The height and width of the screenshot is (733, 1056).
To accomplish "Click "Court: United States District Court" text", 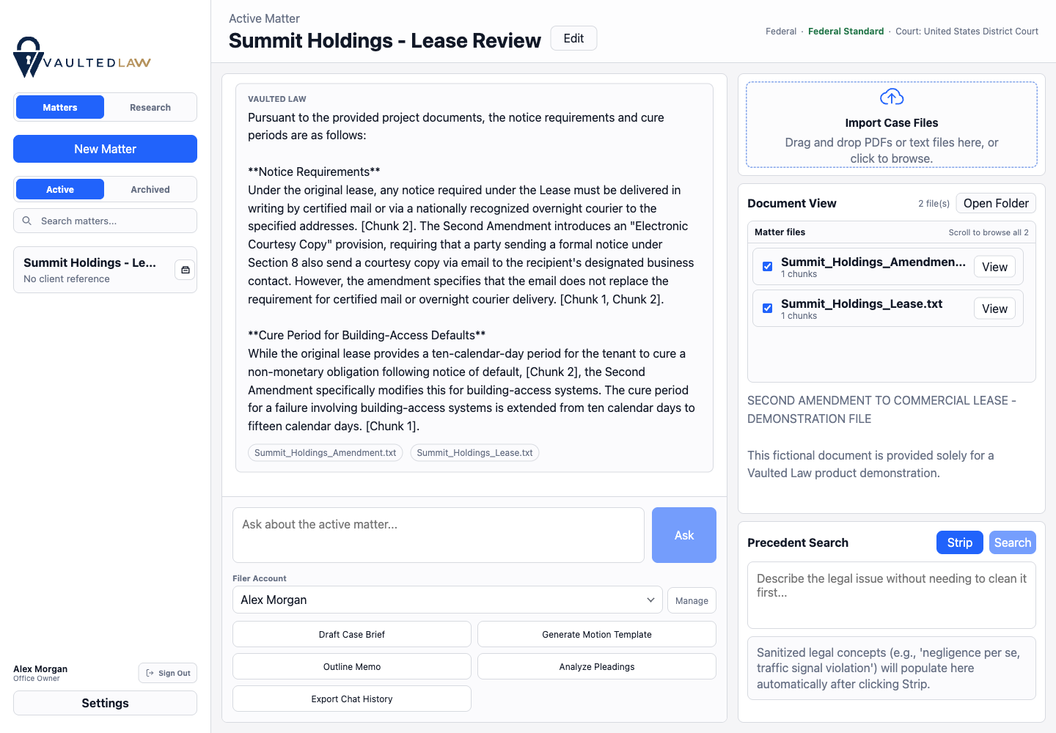I will tap(967, 32).
